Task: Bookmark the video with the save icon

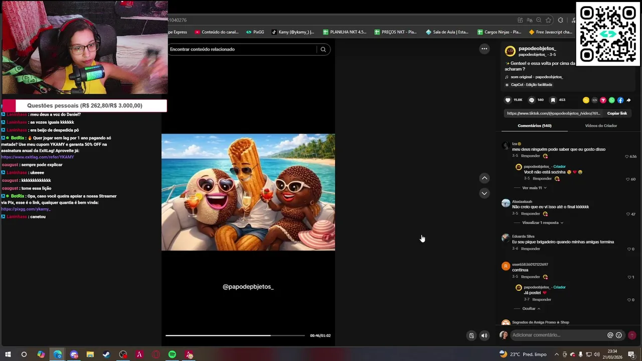Action: [553, 100]
